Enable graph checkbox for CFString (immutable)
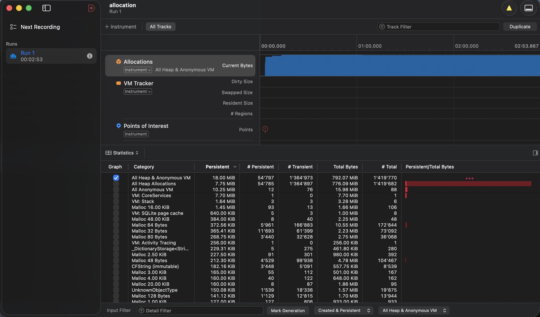This screenshot has width=540, height=317. (x=116, y=266)
